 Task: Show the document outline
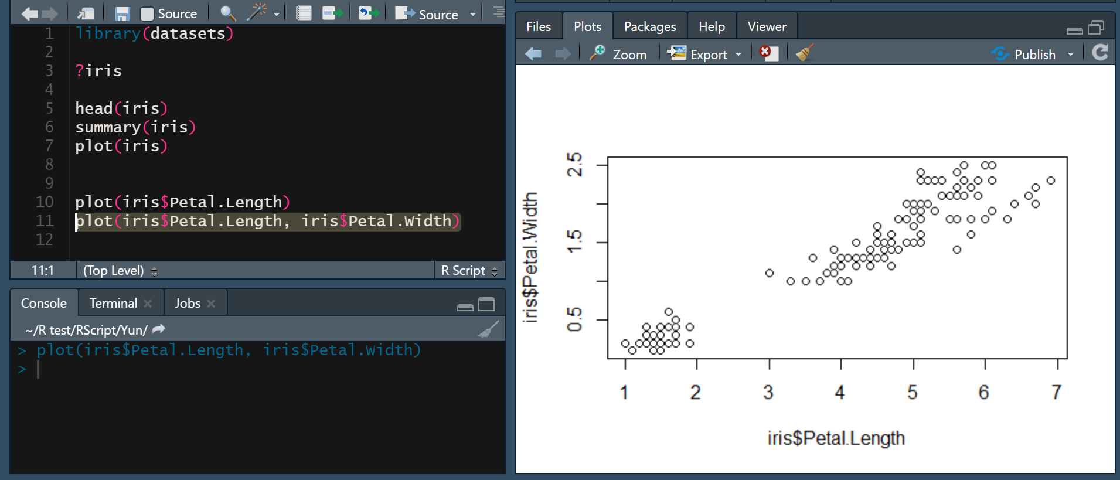pos(498,12)
